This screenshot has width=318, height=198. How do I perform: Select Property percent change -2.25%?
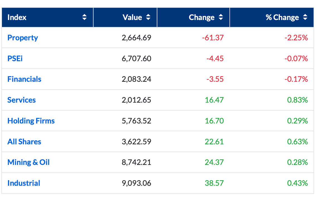point(296,38)
